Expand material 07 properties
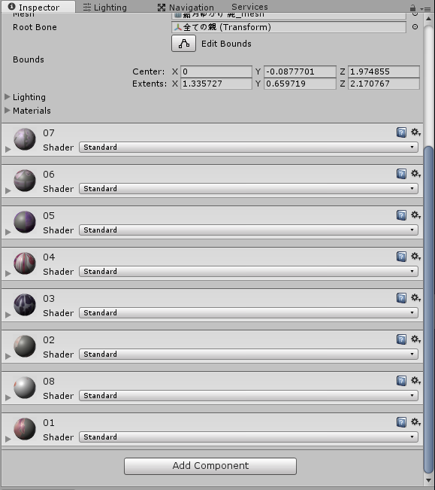Viewport: 435px width, 490px height. [x=8, y=149]
